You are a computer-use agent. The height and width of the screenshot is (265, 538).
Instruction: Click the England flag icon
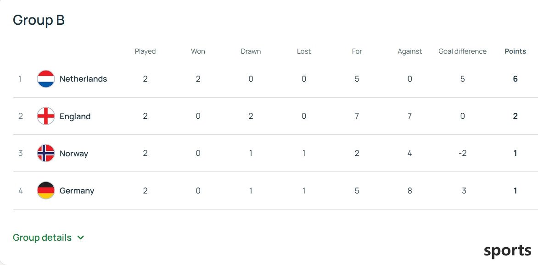pos(45,116)
